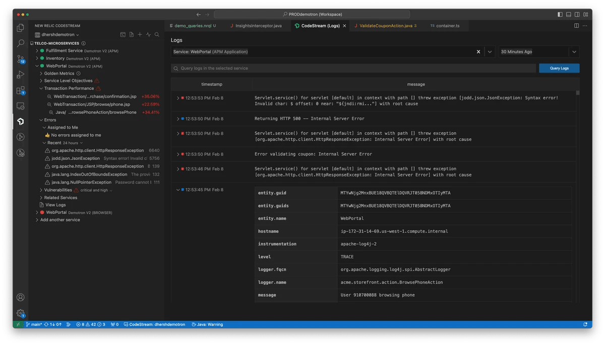This screenshot has height=345, width=605.
Task: Open the dhershdemotron account dropdown
Action: coord(57,35)
